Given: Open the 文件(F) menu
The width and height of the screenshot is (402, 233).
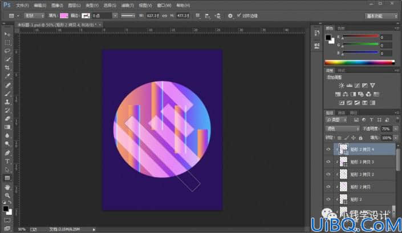Looking at the screenshot, I should 22,5.
